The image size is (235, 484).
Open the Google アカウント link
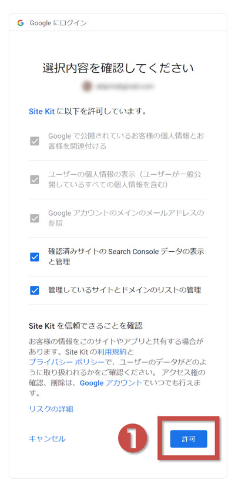[x=112, y=383]
